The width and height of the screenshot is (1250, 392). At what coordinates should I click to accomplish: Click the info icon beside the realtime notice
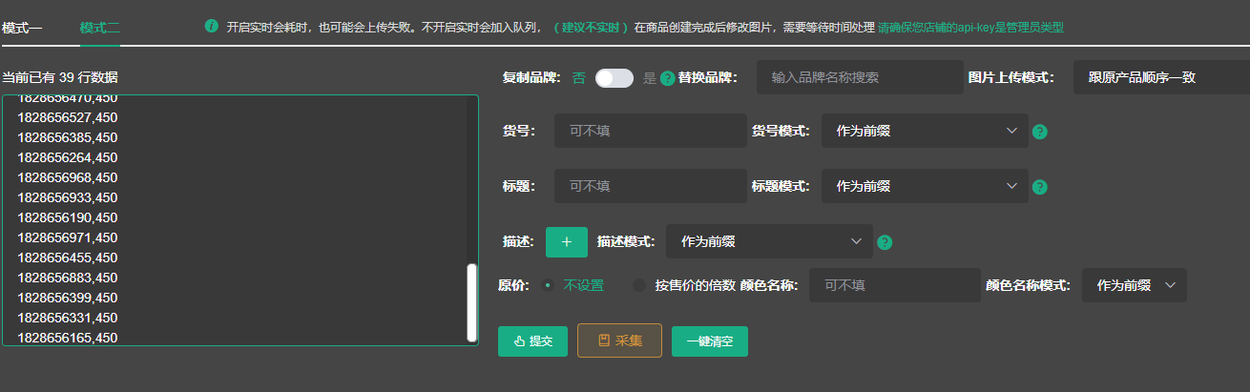(x=211, y=27)
